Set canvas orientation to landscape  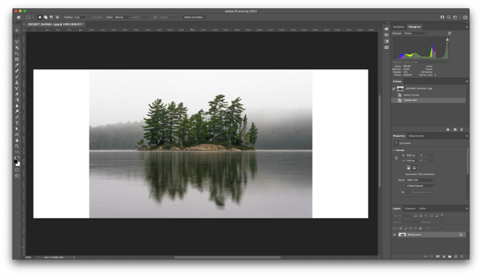tap(414, 167)
